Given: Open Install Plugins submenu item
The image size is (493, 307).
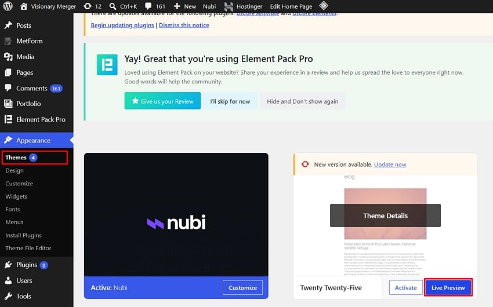Looking at the screenshot, I should [x=24, y=235].
